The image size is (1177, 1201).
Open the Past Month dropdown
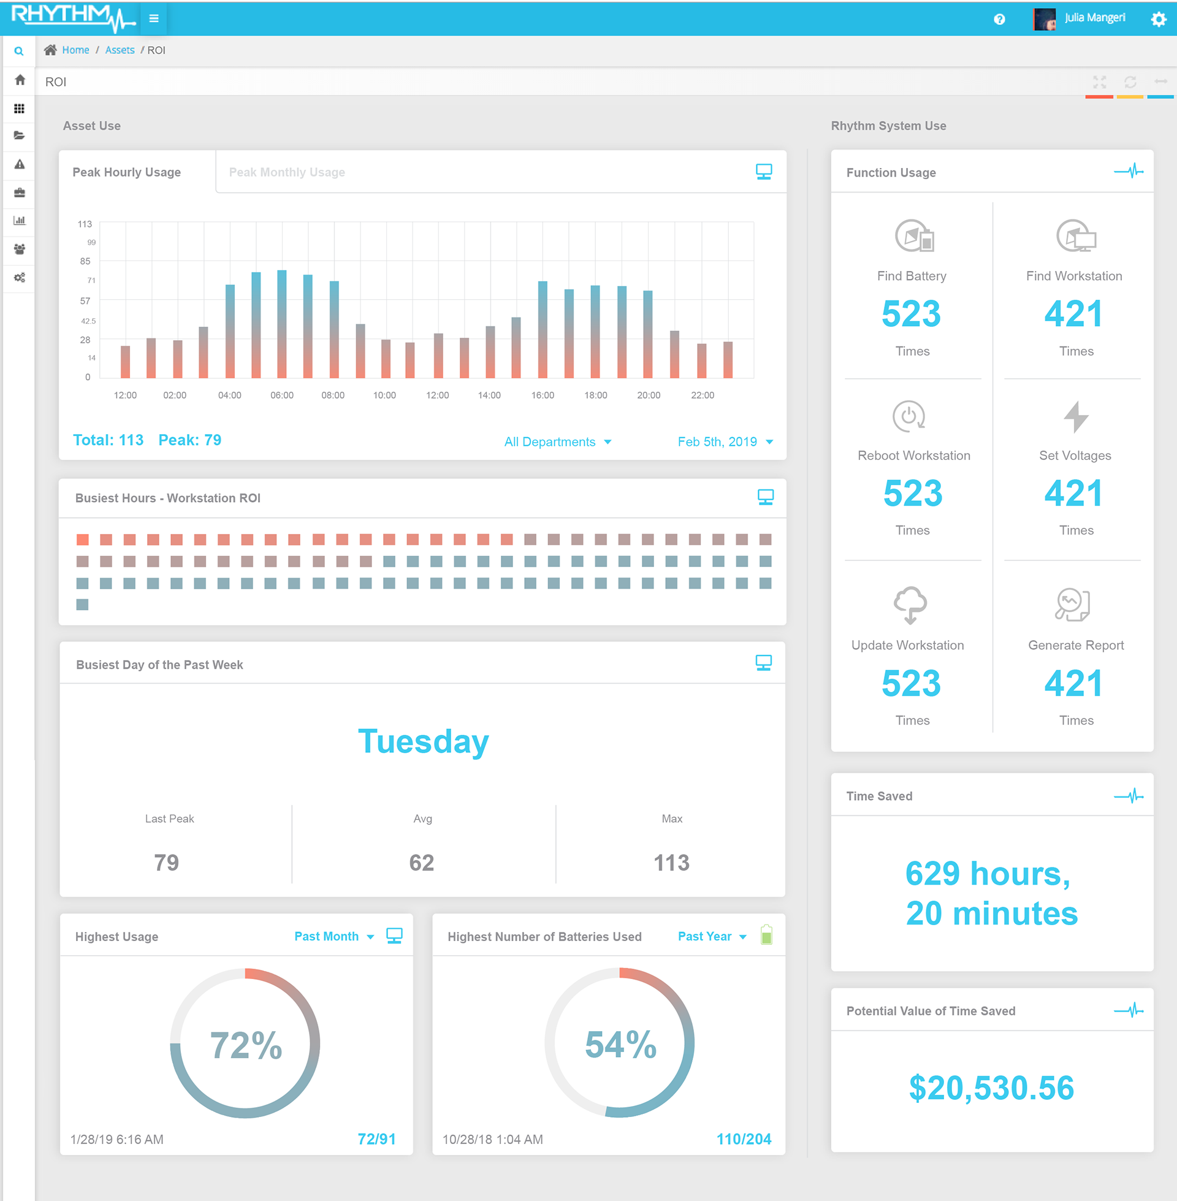pyautogui.click(x=334, y=936)
